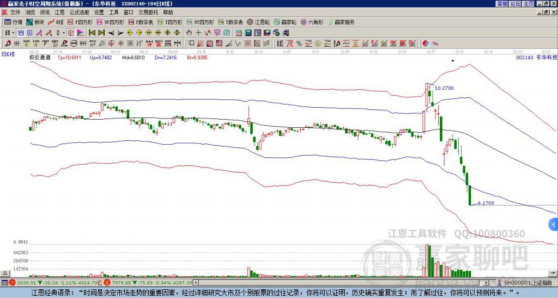
Task: Click the infinity loop icon
Action: (435, 44)
